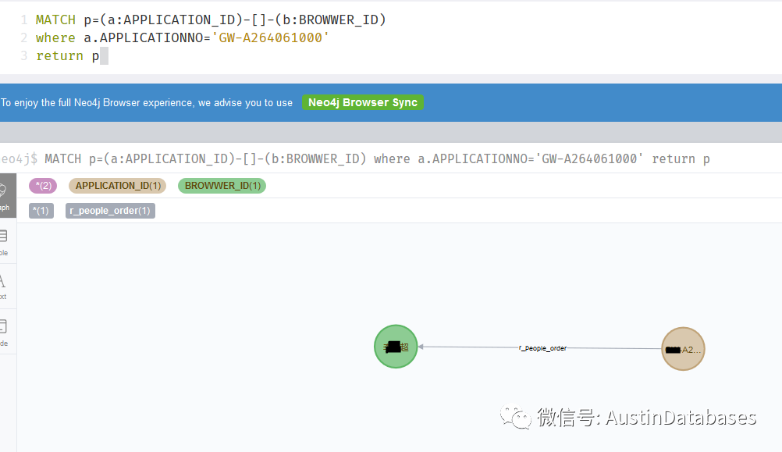Switch to the Code result view
This screenshot has height=452, width=782.
[x=4, y=331]
